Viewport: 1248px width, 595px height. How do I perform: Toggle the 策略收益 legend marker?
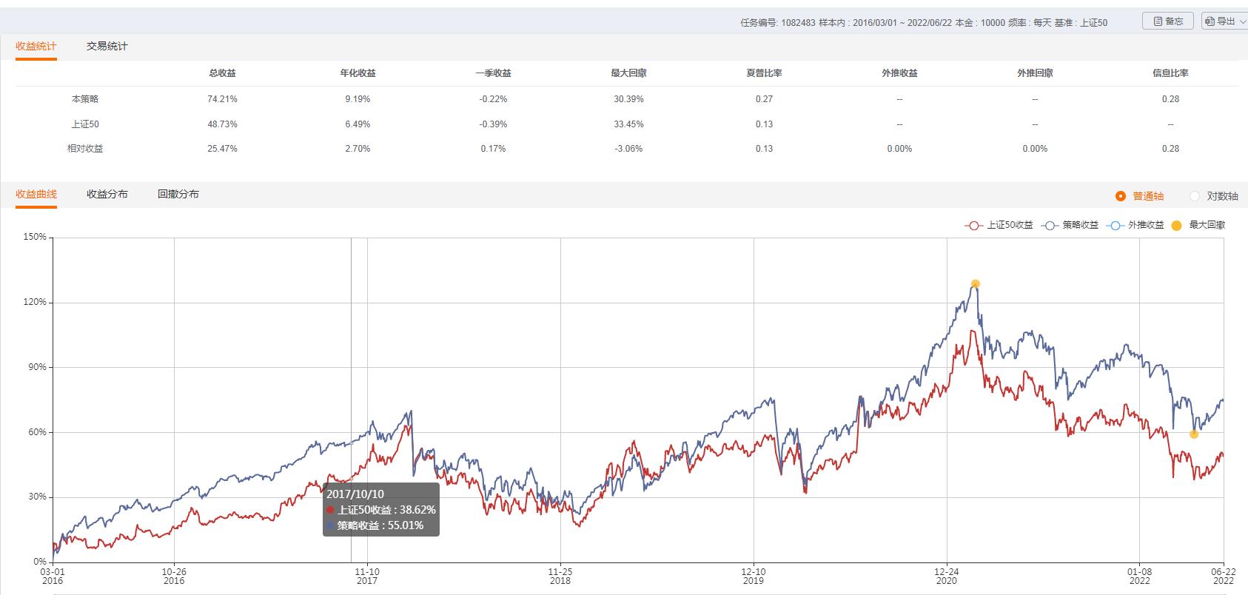pyautogui.click(x=1049, y=225)
